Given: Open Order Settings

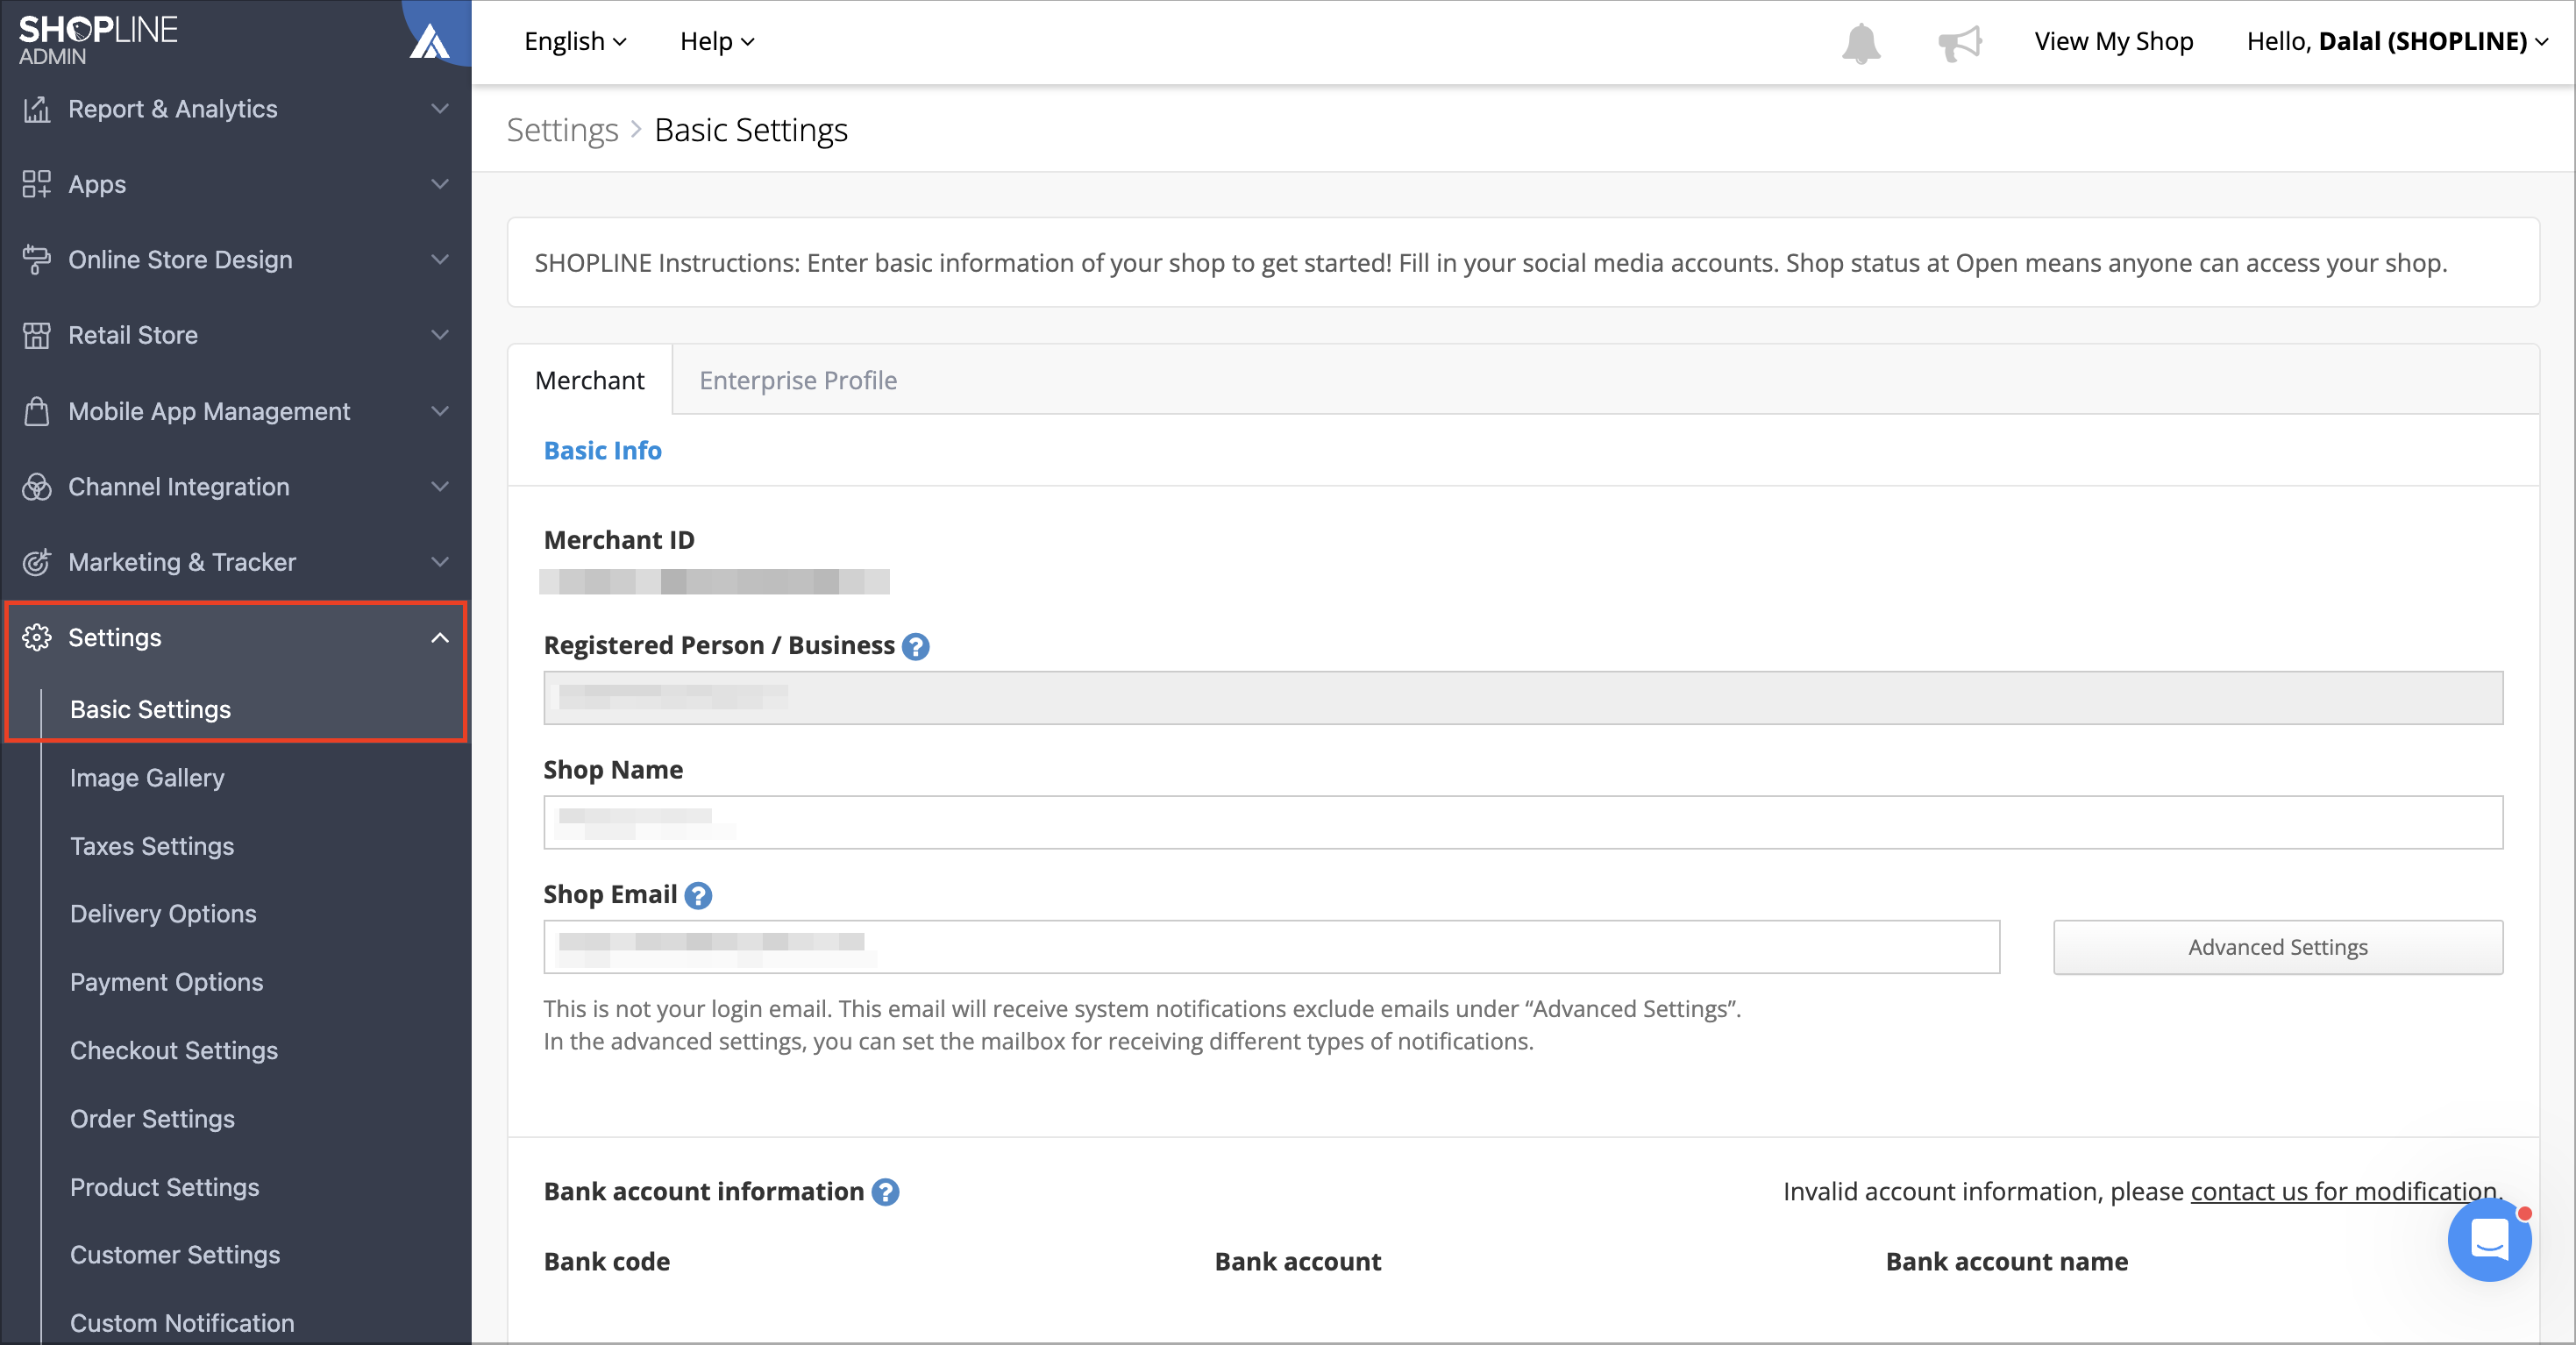Looking at the screenshot, I should tap(152, 1119).
